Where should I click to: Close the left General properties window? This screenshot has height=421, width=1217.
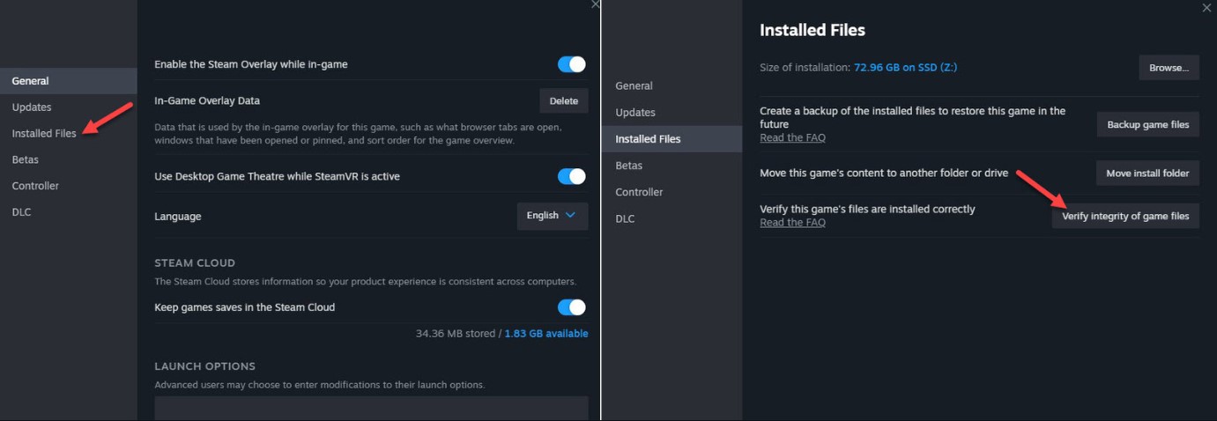(595, 4)
